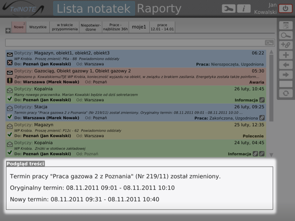Image resolution: width=295 pixels, height=221 pixels.
Task: Click link icon on Stacja note
Action: coord(262,118)
